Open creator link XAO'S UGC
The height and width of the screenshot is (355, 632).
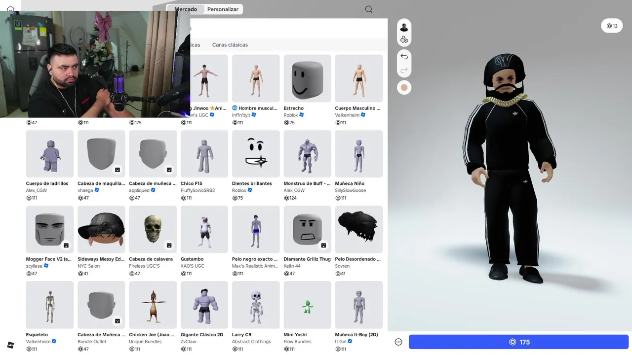192,266
